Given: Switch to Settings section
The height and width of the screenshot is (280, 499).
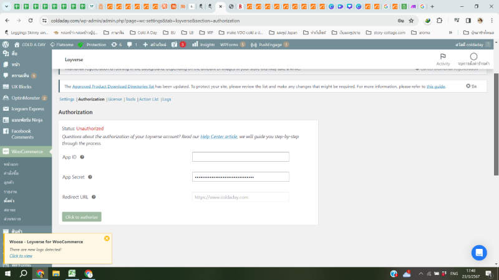Looking at the screenshot, I should point(67,99).
